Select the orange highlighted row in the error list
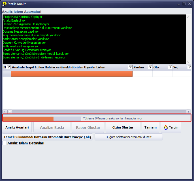The height and width of the screenshot is (181, 194). click(x=72, y=74)
